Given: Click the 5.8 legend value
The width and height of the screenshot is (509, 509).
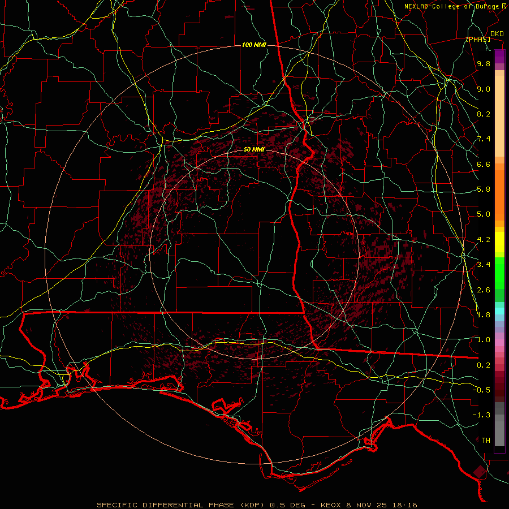Looking at the screenshot, I should tap(484, 189).
